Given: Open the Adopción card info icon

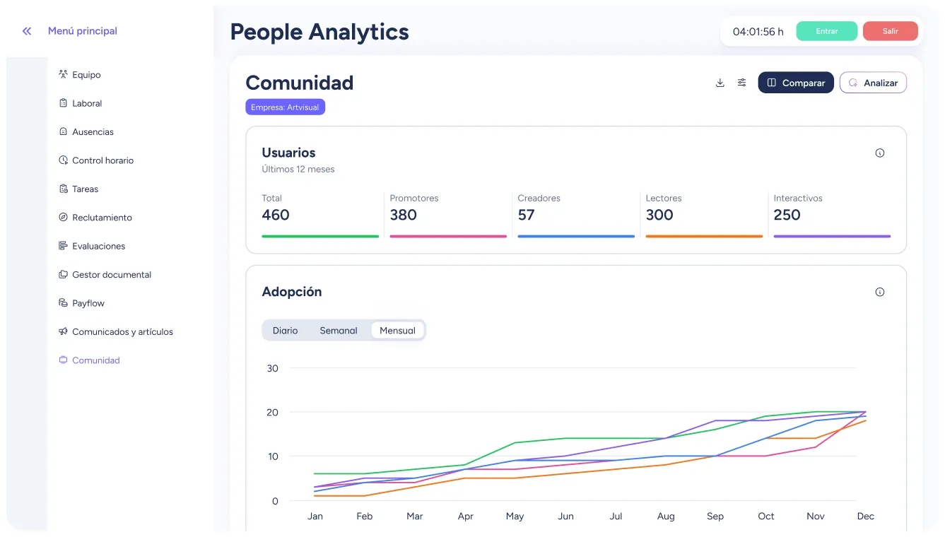Looking at the screenshot, I should coord(879,291).
